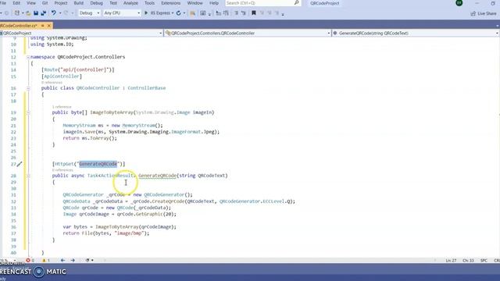Click the search magnifier icon
The height and width of the screenshot is (281, 500).
(297, 3)
